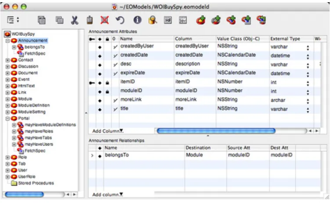Add new fetch specification toolbar icon
330x203 pixels.
tap(246, 20)
